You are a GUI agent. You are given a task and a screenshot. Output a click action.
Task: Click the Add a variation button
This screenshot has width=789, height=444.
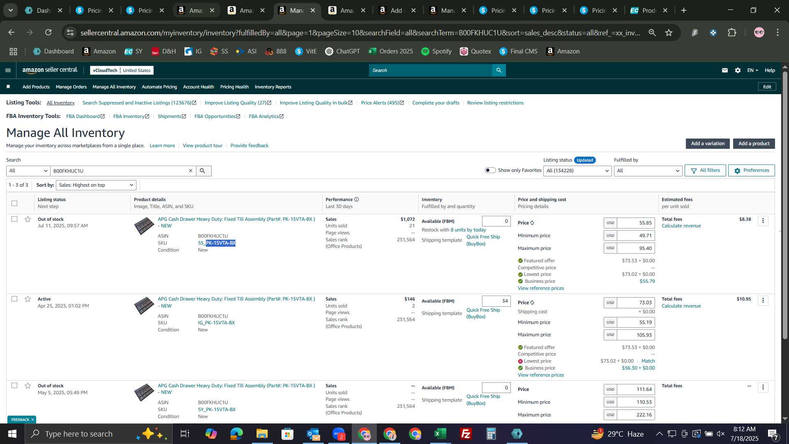708,143
